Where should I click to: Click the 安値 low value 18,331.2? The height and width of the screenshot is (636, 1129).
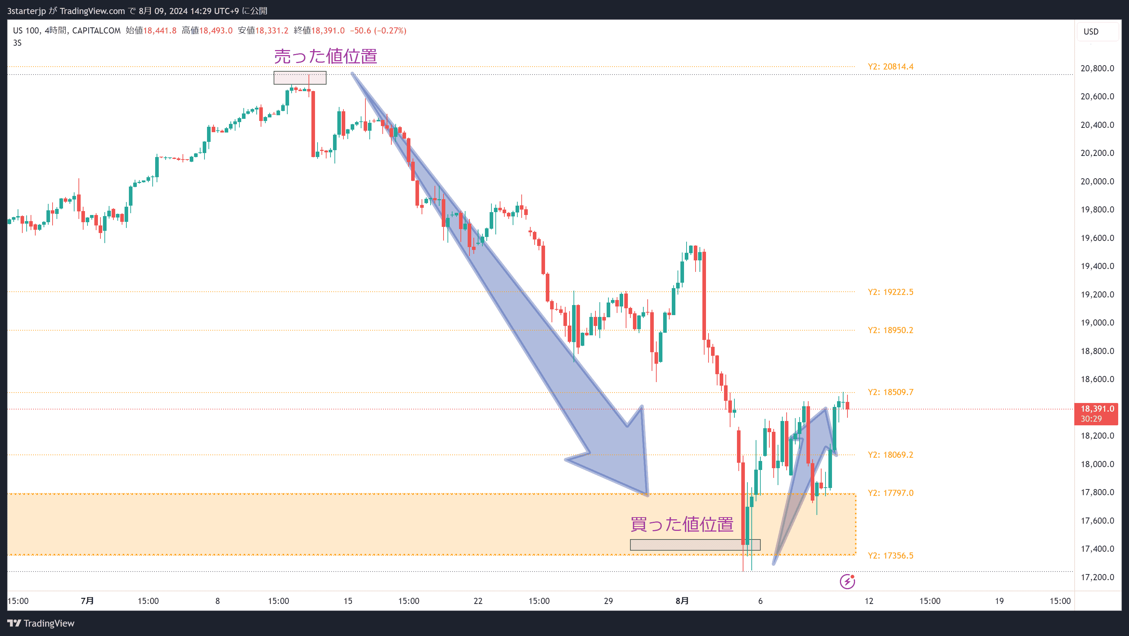click(272, 30)
